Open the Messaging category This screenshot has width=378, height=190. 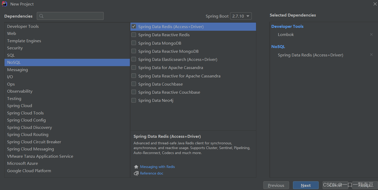(67, 70)
